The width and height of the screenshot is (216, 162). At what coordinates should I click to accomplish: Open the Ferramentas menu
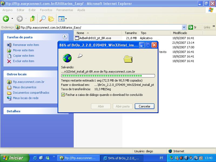pyautogui.click(x=65, y=10)
